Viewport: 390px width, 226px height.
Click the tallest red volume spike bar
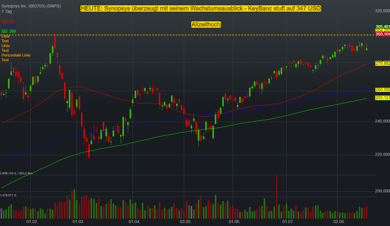[276, 197]
